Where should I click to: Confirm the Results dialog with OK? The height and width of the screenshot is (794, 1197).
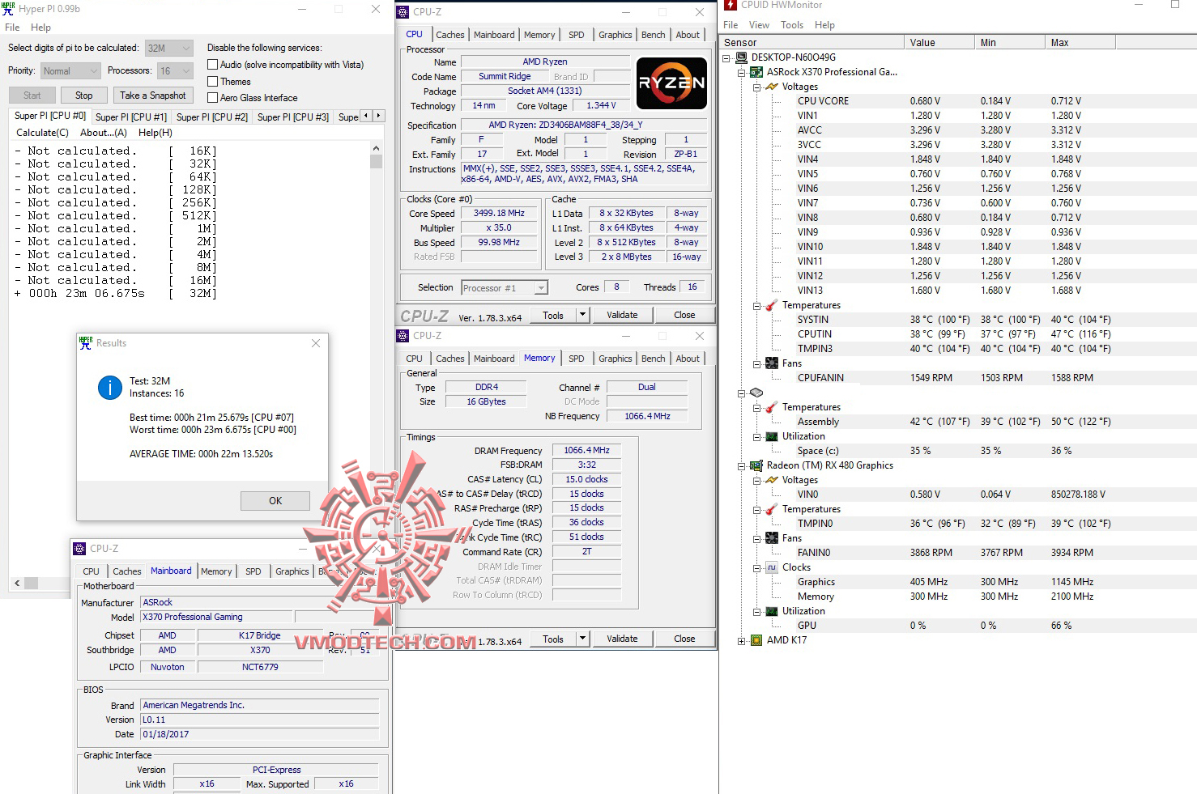[x=275, y=501]
